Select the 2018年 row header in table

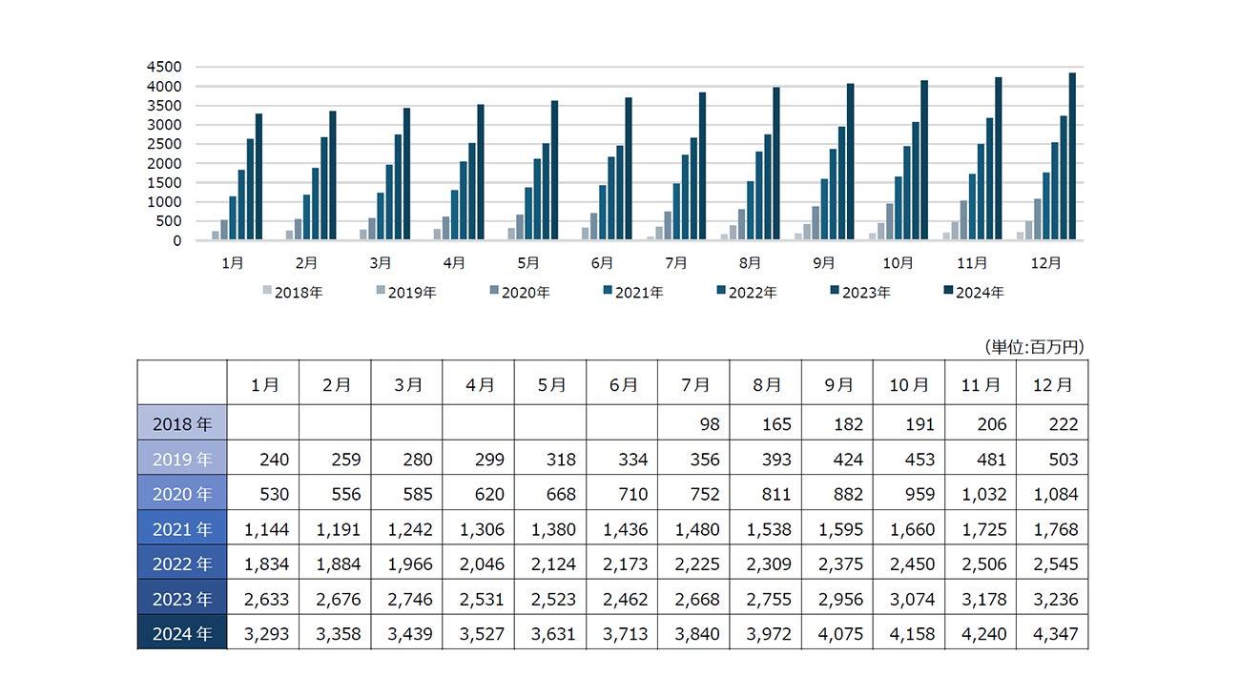[x=182, y=423]
